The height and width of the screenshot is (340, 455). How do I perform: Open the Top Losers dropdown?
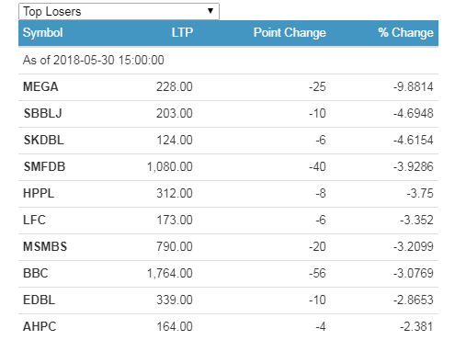point(119,12)
